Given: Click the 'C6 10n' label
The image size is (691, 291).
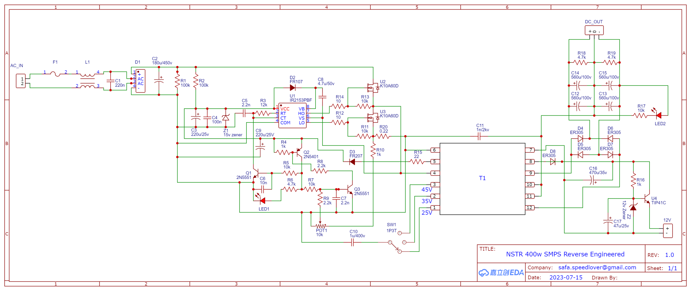Looking at the screenshot, I should click(263, 181).
